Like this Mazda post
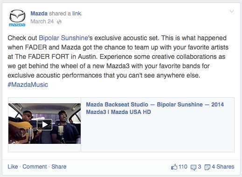Viewport: 242px width, 177px height. [x=13, y=167]
